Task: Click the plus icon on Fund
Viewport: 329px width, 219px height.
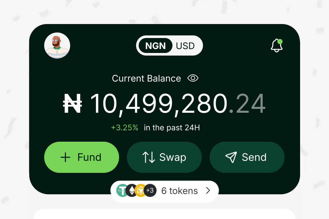Action: coord(65,157)
